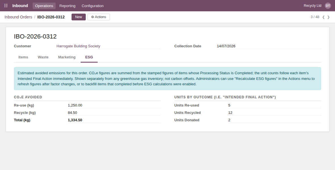Click the Recycle (kg) label

point(25,112)
